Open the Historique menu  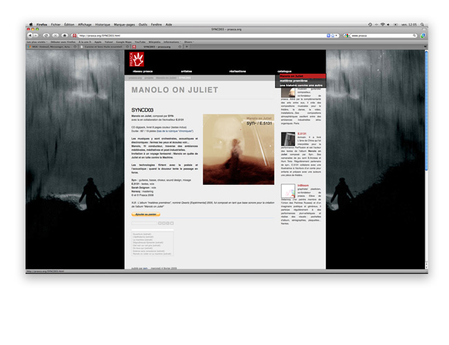coord(102,25)
